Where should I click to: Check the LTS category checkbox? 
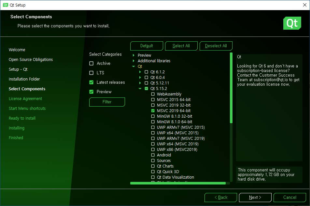pos(92,73)
